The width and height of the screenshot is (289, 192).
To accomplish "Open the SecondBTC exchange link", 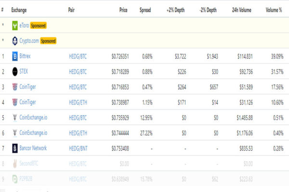I will click(x=29, y=163).
